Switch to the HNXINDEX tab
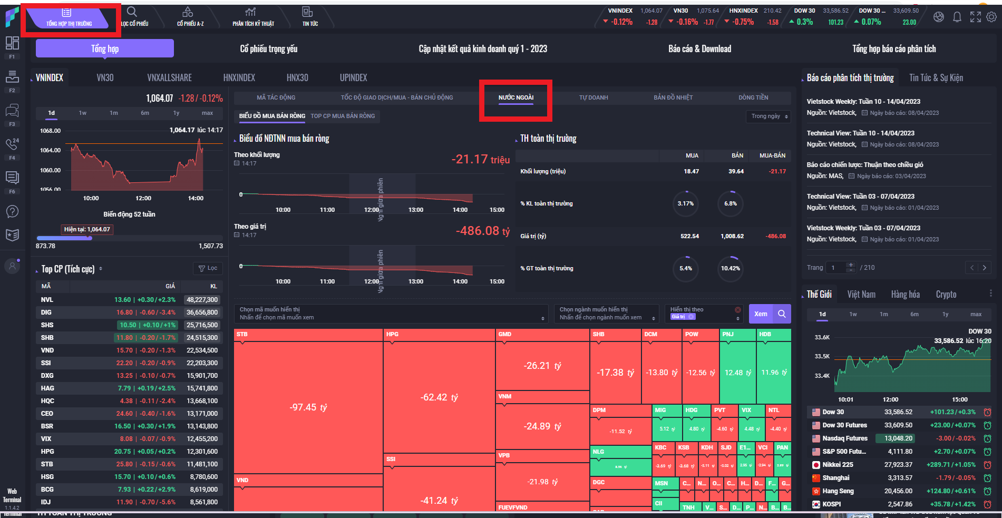This screenshot has height=518, width=1002. [239, 77]
